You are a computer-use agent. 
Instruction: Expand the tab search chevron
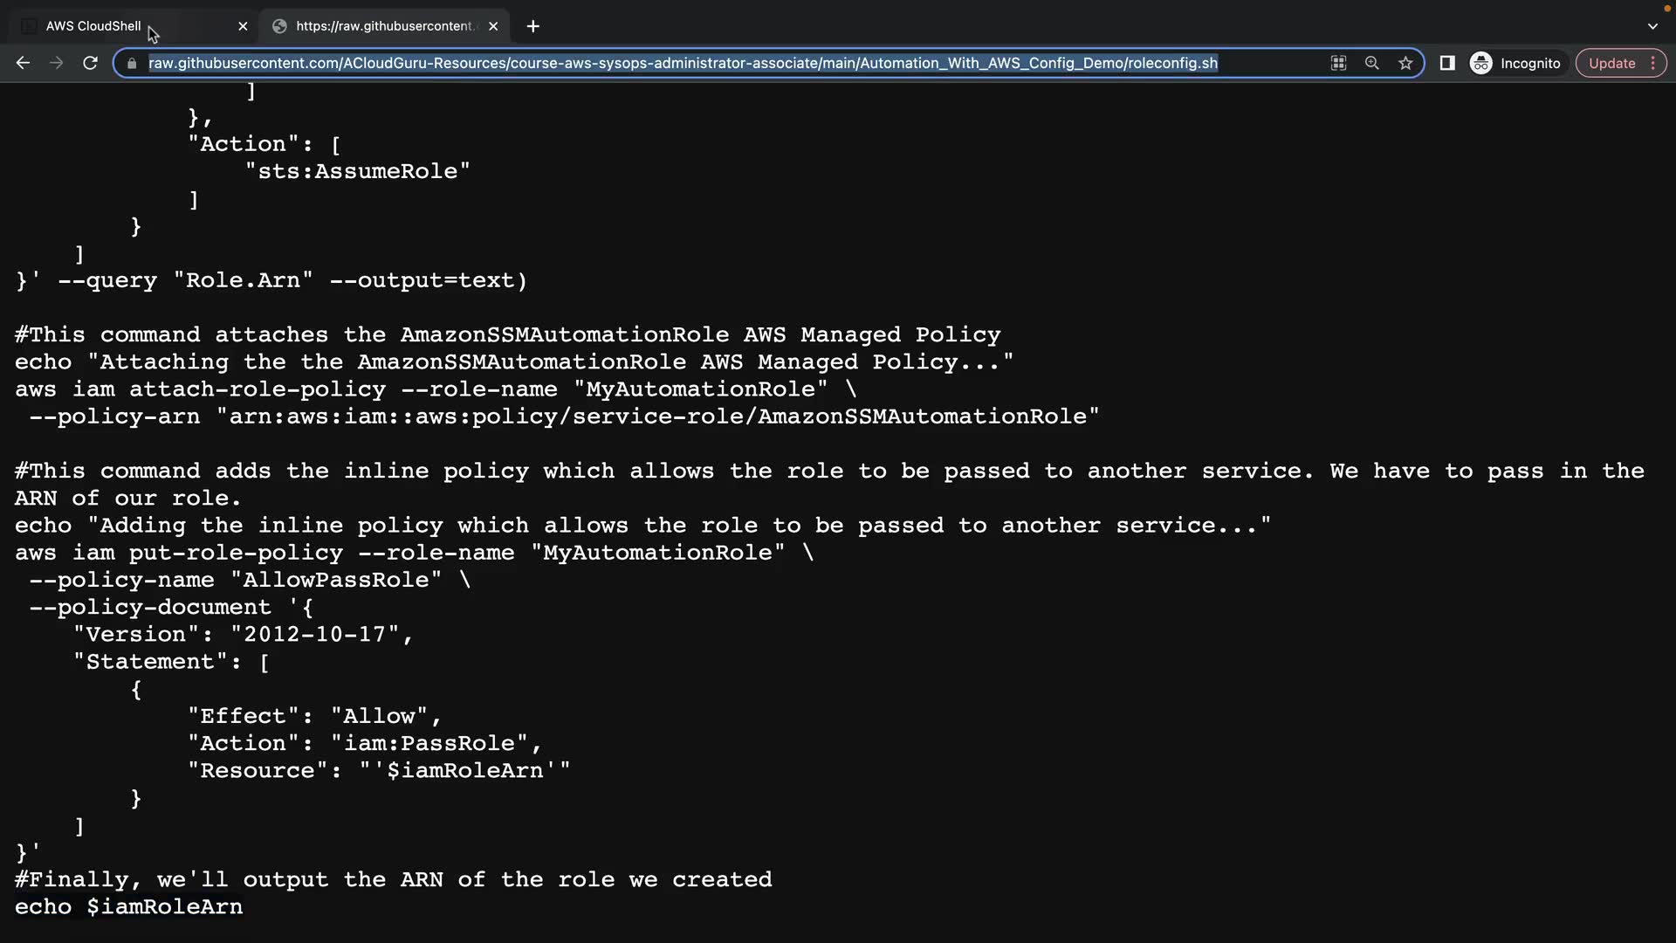coord(1652,26)
